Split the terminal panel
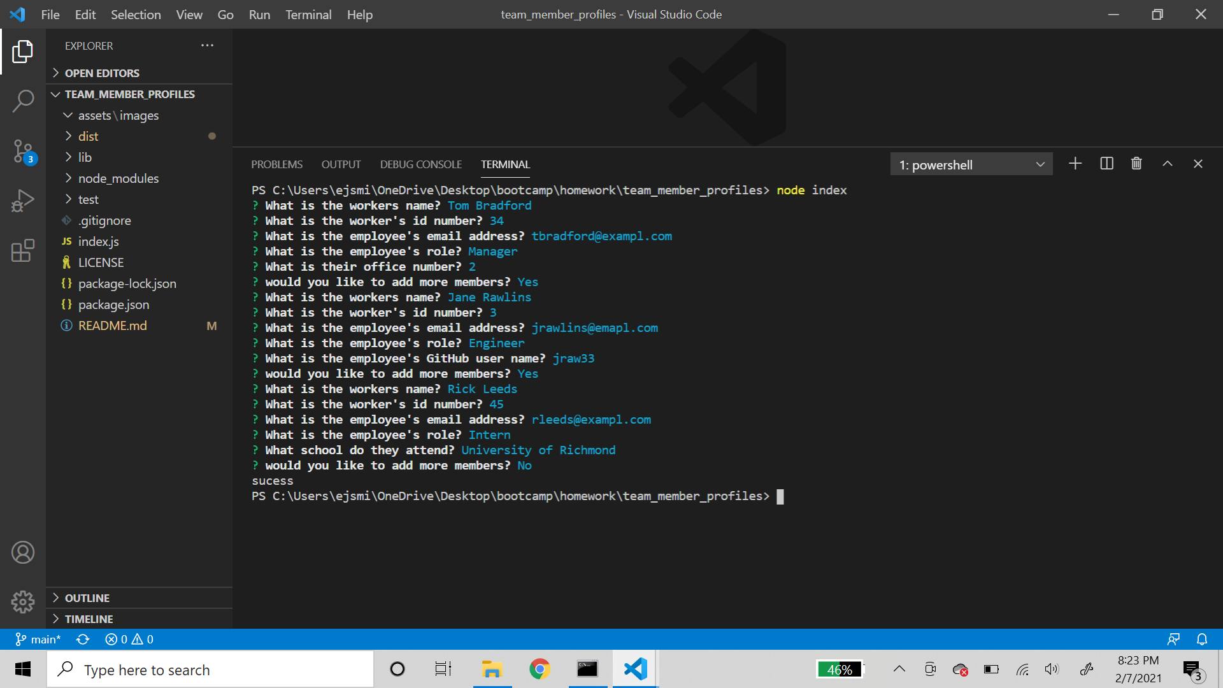This screenshot has width=1223, height=688. [x=1106, y=164]
